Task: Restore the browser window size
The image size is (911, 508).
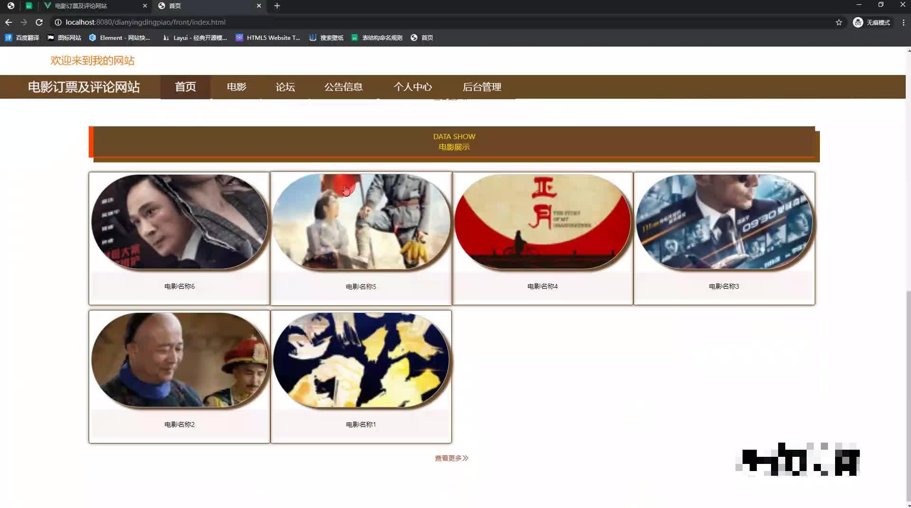Action: click(881, 5)
